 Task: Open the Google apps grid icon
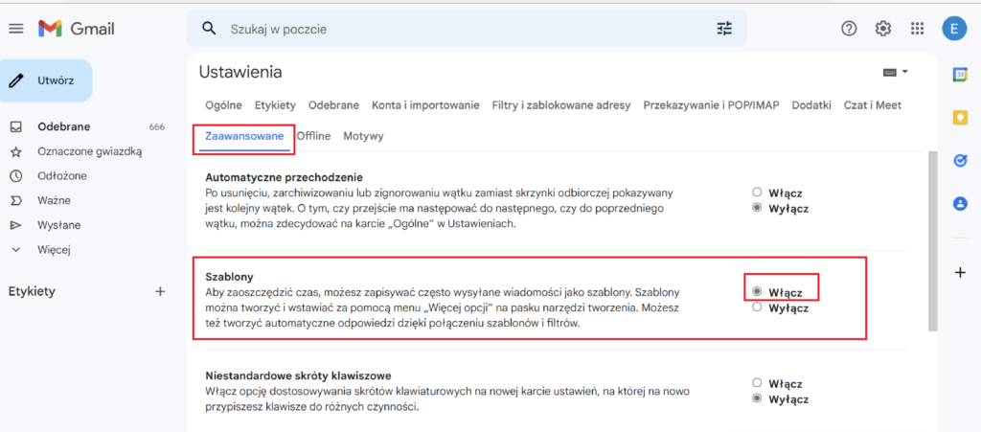(x=917, y=29)
